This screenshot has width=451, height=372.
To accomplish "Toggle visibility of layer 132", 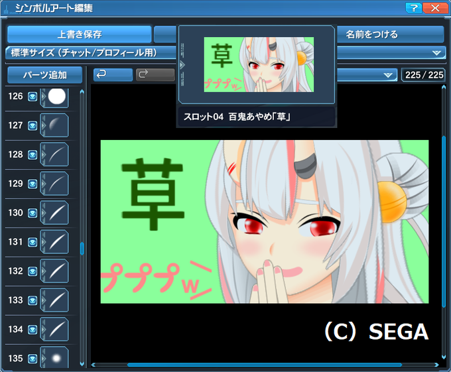I will pyautogui.click(x=32, y=271).
